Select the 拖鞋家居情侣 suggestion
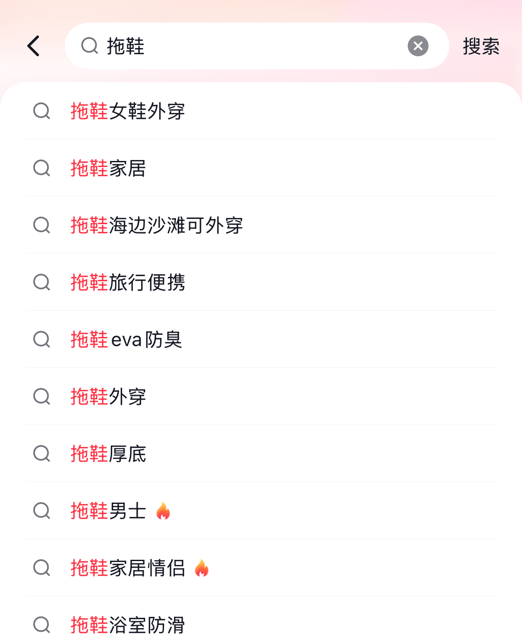 [261, 568]
